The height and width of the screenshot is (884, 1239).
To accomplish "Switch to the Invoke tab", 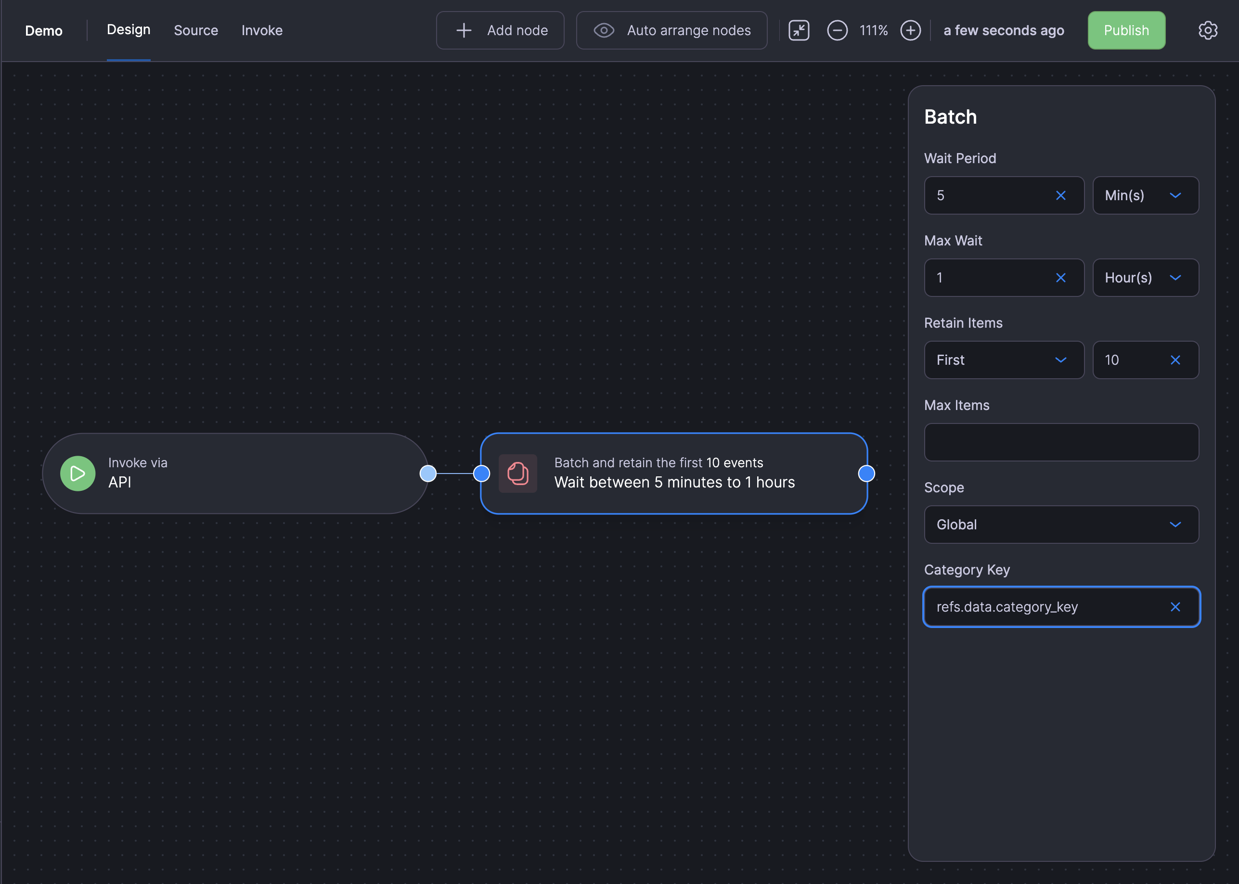I will tap(262, 30).
